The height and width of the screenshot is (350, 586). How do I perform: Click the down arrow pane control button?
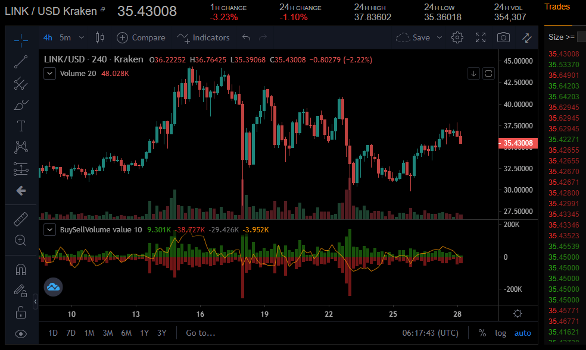click(473, 74)
